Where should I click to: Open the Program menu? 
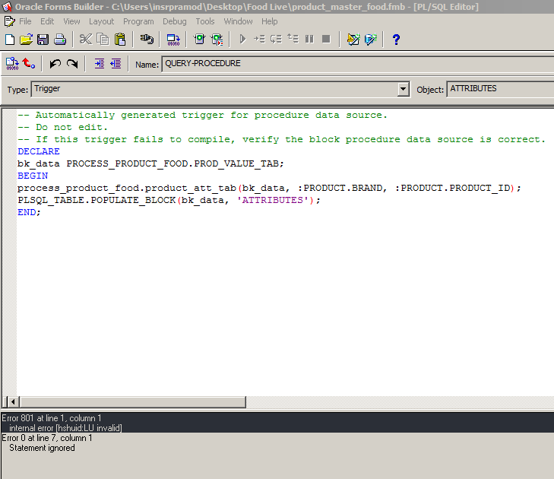pyautogui.click(x=138, y=21)
